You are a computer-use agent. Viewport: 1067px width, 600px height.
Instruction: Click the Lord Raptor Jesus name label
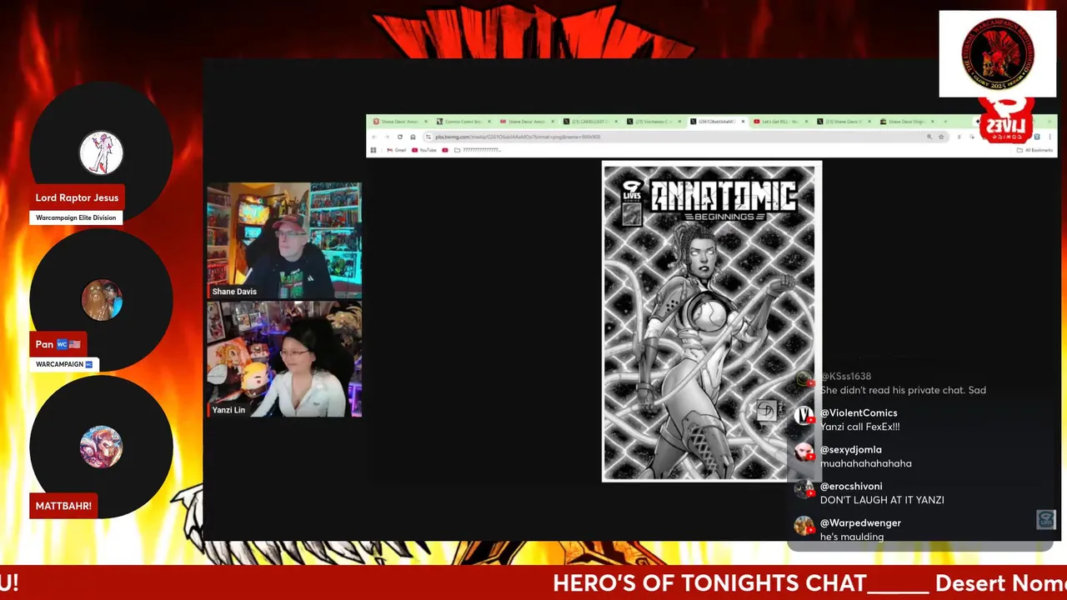tap(77, 197)
